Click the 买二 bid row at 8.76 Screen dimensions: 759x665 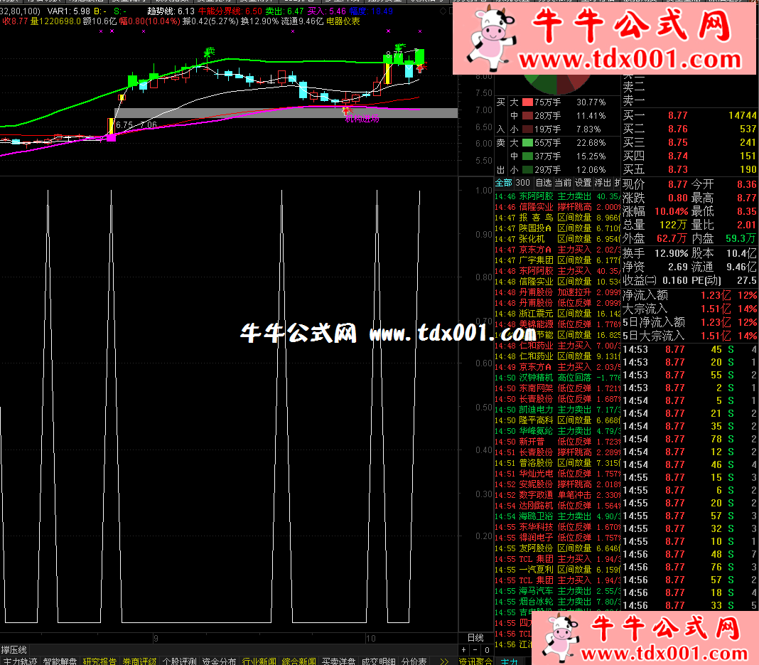pyautogui.click(x=689, y=129)
